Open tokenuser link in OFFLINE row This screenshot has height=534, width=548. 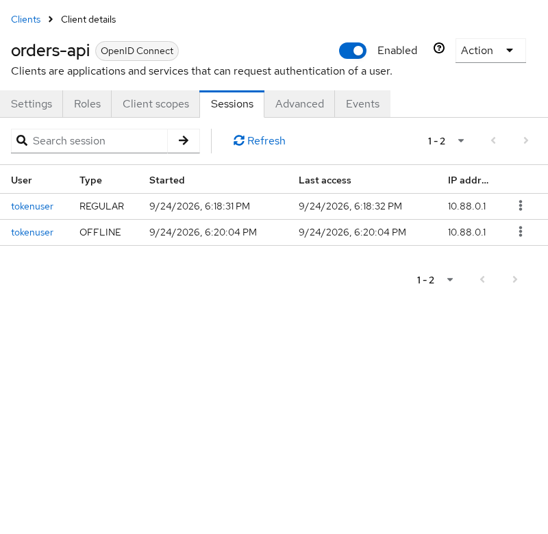pos(32,233)
